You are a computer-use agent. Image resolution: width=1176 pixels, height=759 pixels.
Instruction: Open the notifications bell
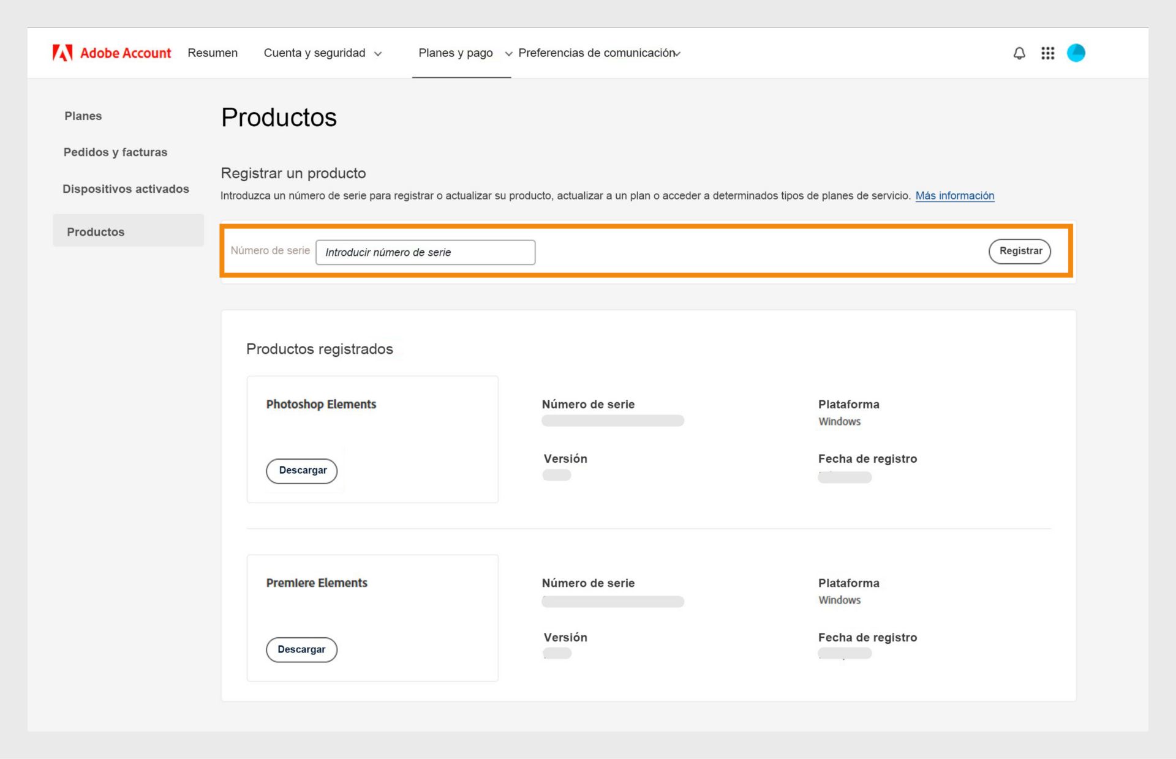click(1019, 53)
